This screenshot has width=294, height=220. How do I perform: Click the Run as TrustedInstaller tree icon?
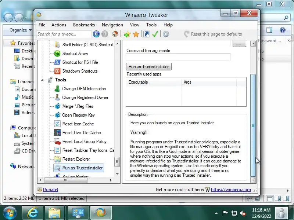point(57,168)
